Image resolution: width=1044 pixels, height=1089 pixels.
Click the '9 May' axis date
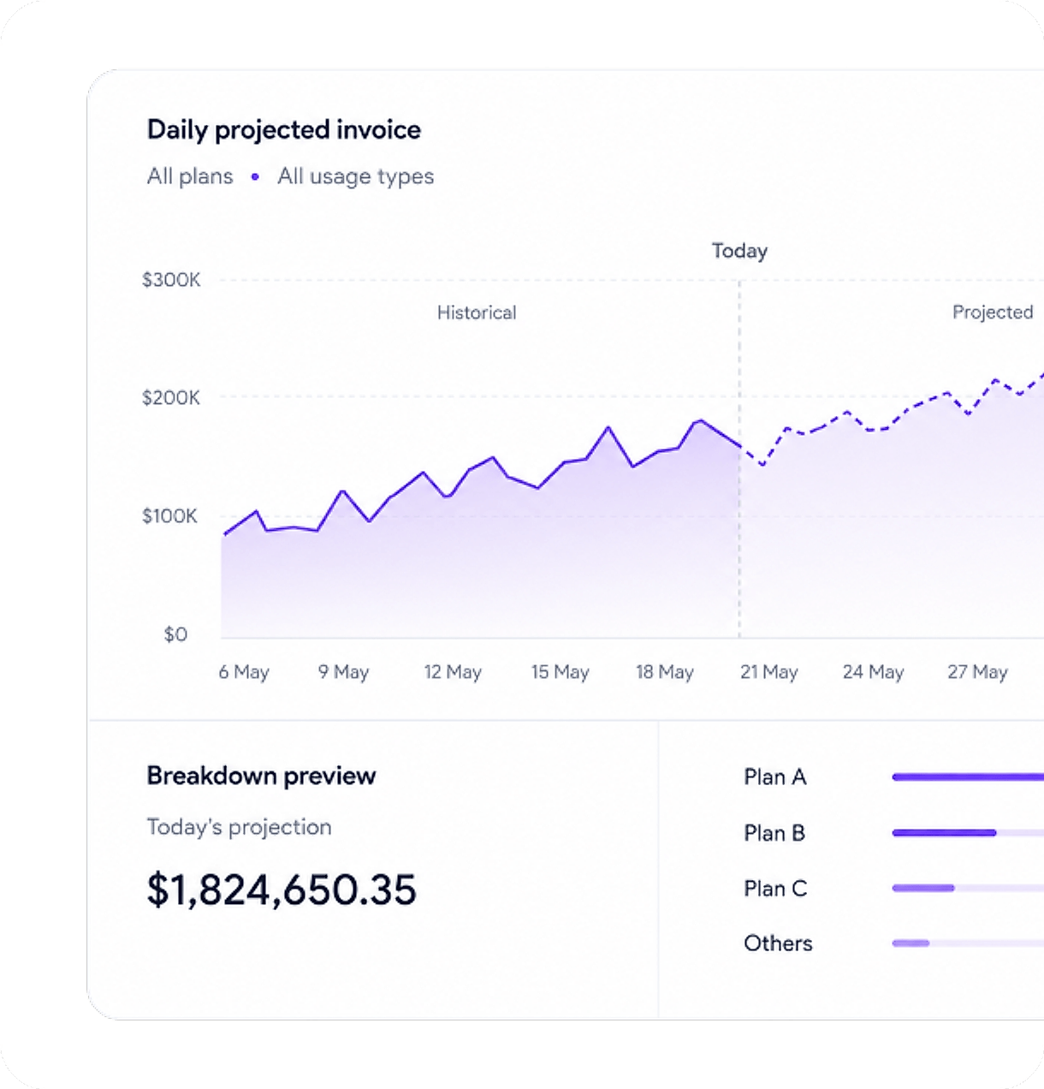[343, 672]
